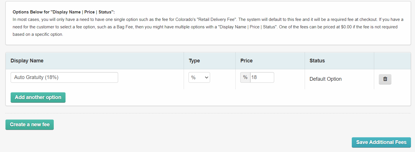Click the Status column header
The image size is (415, 152).
click(317, 61)
